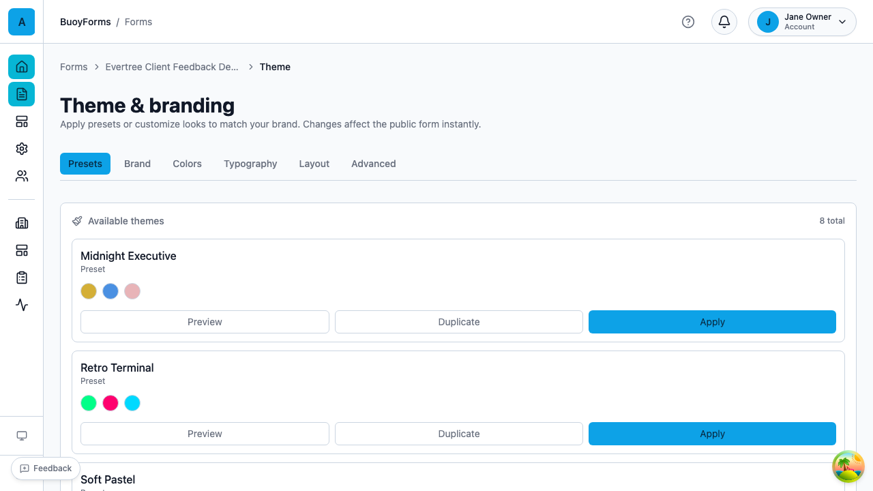Select the Organization building icon
This screenshot has height=491, width=873.
(21, 223)
